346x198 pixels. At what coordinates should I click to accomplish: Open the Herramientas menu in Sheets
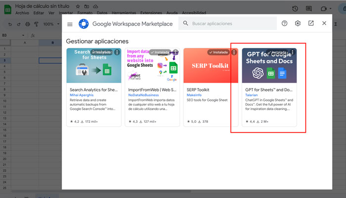(x=124, y=13)
